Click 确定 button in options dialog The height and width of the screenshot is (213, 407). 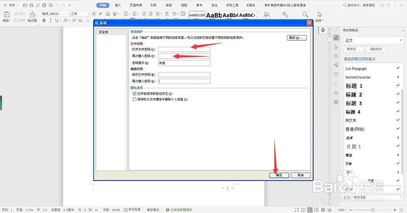[x=279, y=176]
